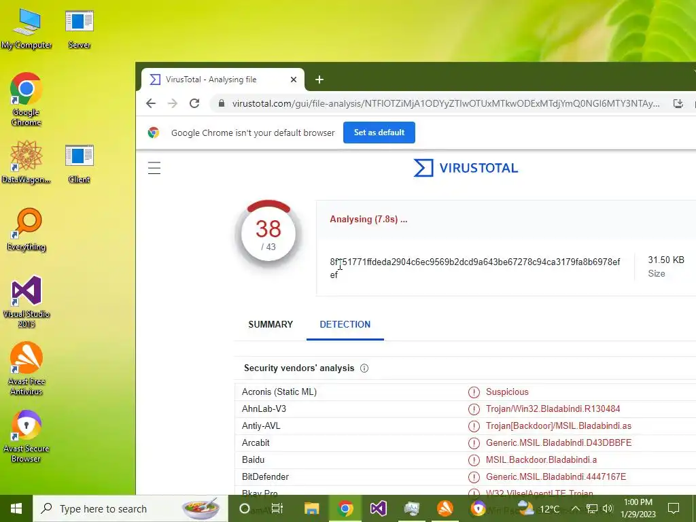Open the Windows Start menu
The width and height of the screenshot is (696, 522).
pyautogui.click(x=16, y=508)
